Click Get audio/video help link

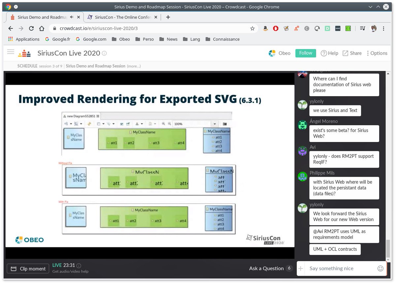pos(70,271)
